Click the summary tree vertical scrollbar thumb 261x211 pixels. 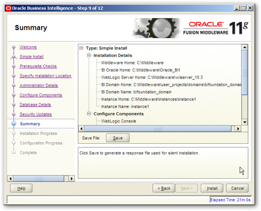pos(245,72)
